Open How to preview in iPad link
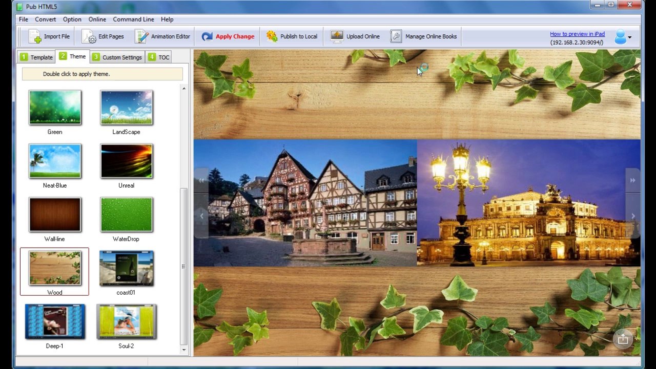The height and width of the screenshot is (369, 656). click(x=577, y=34)
